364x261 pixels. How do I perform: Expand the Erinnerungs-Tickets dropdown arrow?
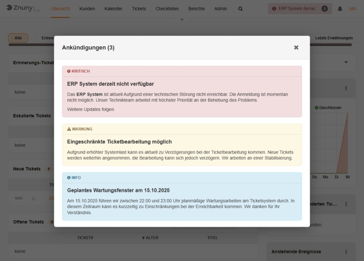(346, 62)
